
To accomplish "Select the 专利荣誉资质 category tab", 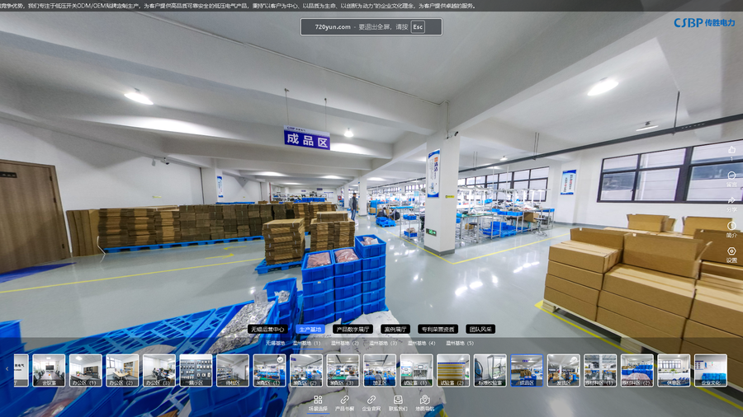I will click(x=438, y=329).
